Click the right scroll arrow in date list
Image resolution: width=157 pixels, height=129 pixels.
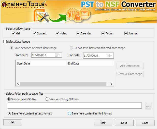pos(111,84)
